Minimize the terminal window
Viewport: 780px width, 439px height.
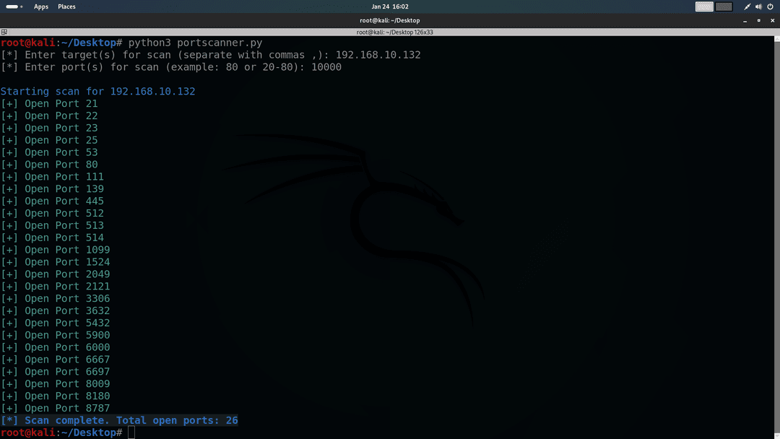[x=745, y=20]
